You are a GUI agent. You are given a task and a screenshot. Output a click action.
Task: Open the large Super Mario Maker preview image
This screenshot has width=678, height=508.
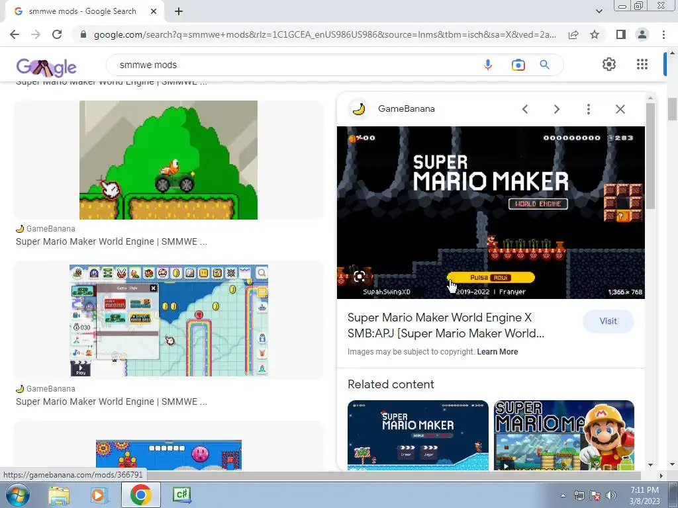491,212
